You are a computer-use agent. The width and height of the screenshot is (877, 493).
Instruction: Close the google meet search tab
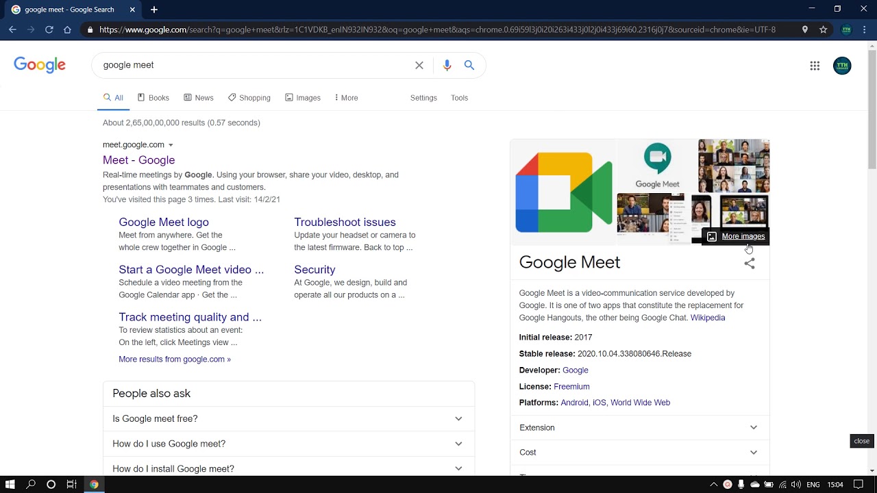[132, 10]
